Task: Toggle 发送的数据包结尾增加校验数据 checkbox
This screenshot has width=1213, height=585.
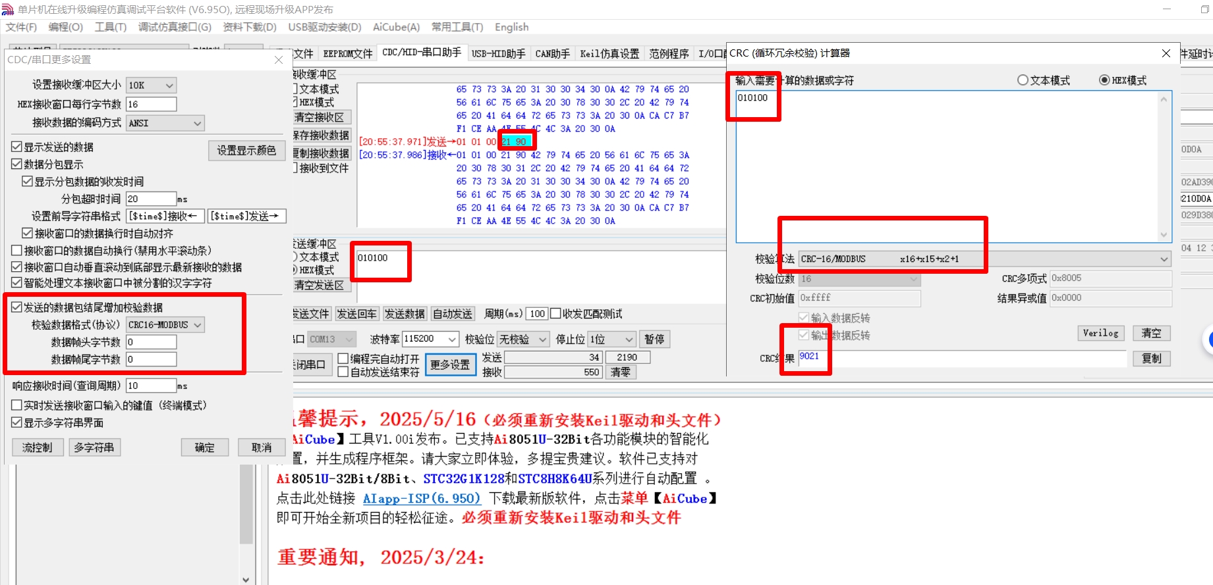Action: pyautogui.click(x=17, y=307)
